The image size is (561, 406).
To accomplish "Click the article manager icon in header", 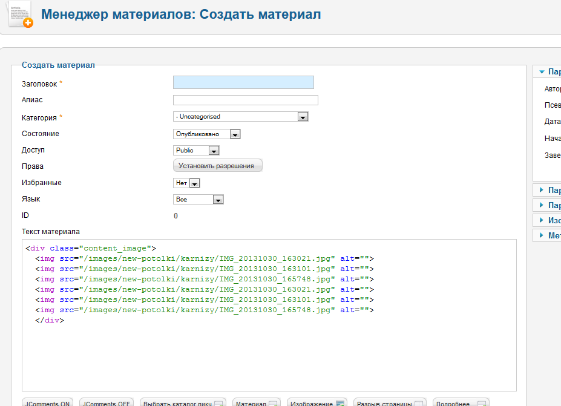I will (20, 14).
